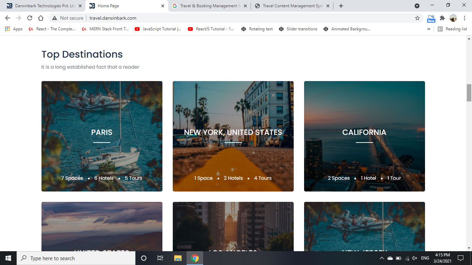This screenshot has height=265, width=472.
Task: Open the tab search dropdown
Action: point(417,6)
